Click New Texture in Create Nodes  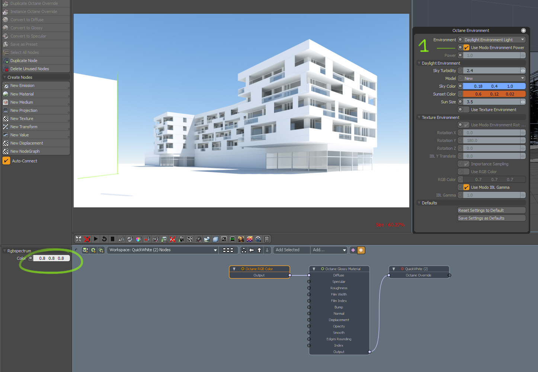point(36,119)
